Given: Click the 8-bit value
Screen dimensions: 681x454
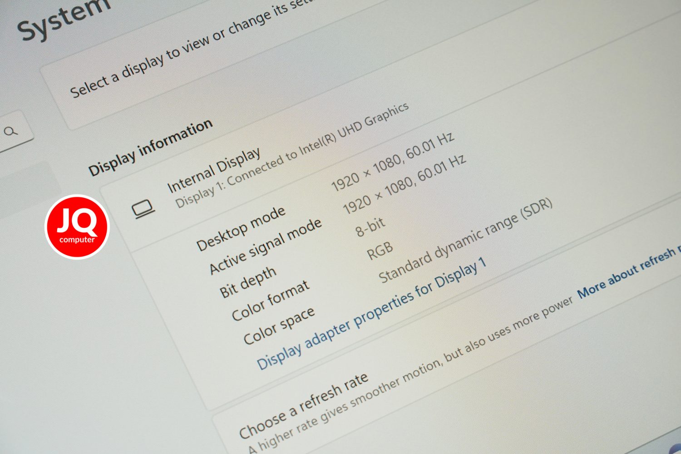Looking at the screenshot, I should pyautogui.click(x=370, y=227).
